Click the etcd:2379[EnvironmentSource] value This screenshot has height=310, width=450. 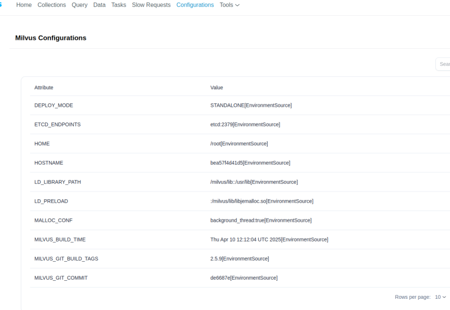coord(245,125)
